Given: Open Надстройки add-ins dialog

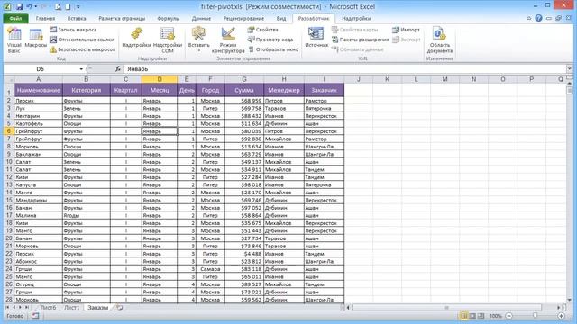Looking at the screenshot, I should pos(136,38).
